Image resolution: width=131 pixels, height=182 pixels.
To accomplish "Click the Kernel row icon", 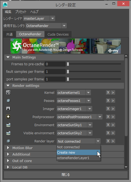I will pyautogui.click(x=8, y=92).
